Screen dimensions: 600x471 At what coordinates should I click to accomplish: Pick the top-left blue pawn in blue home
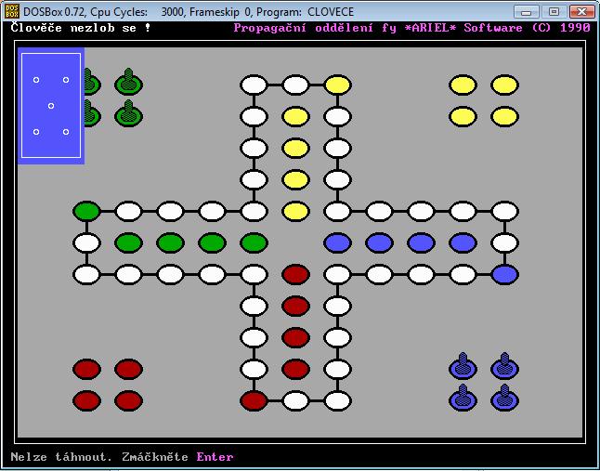[462, 365]
